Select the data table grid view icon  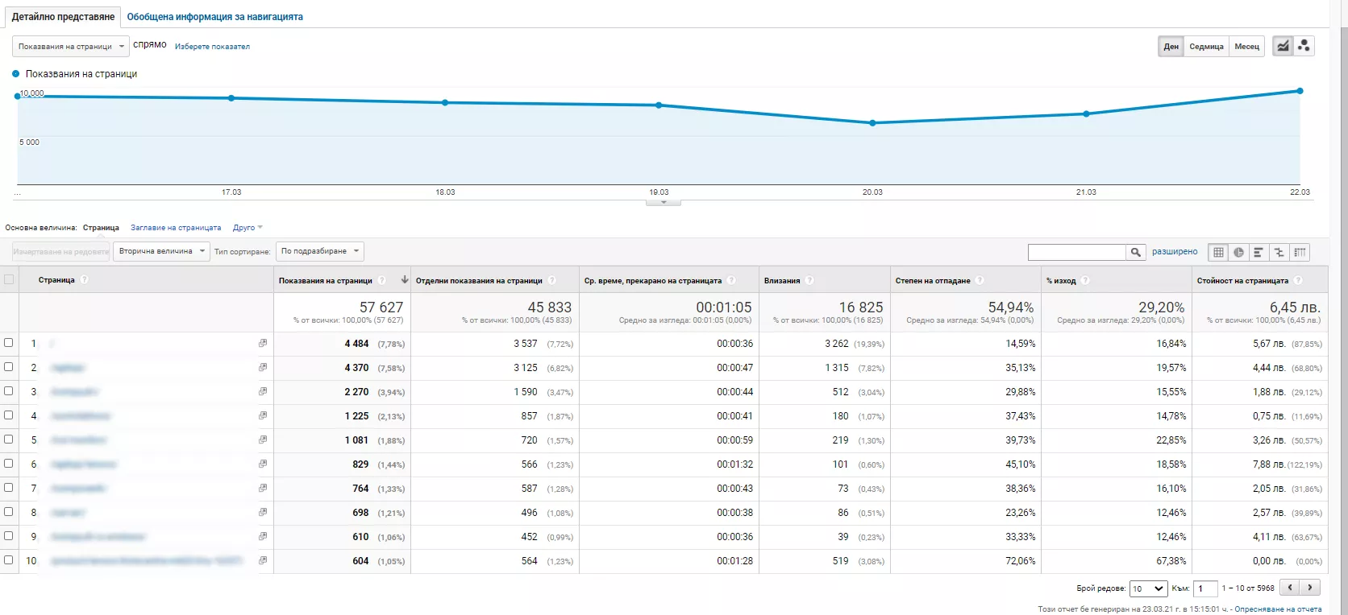click(1218, 252)
